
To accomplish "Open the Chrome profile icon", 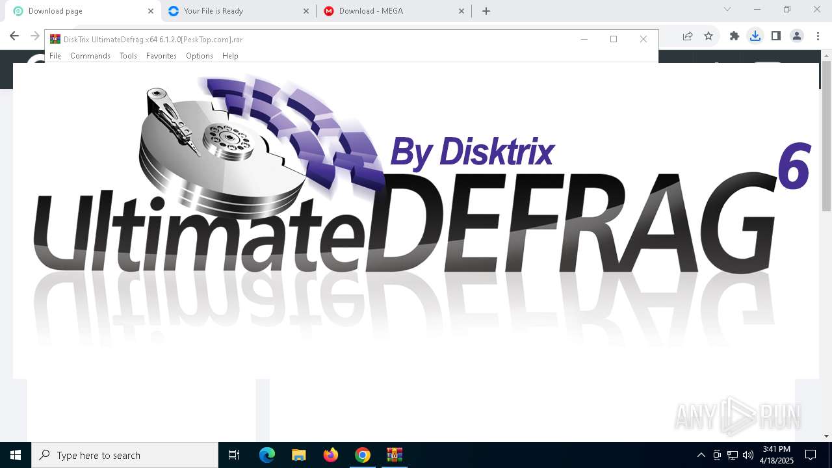I will (x=797, y=36).
